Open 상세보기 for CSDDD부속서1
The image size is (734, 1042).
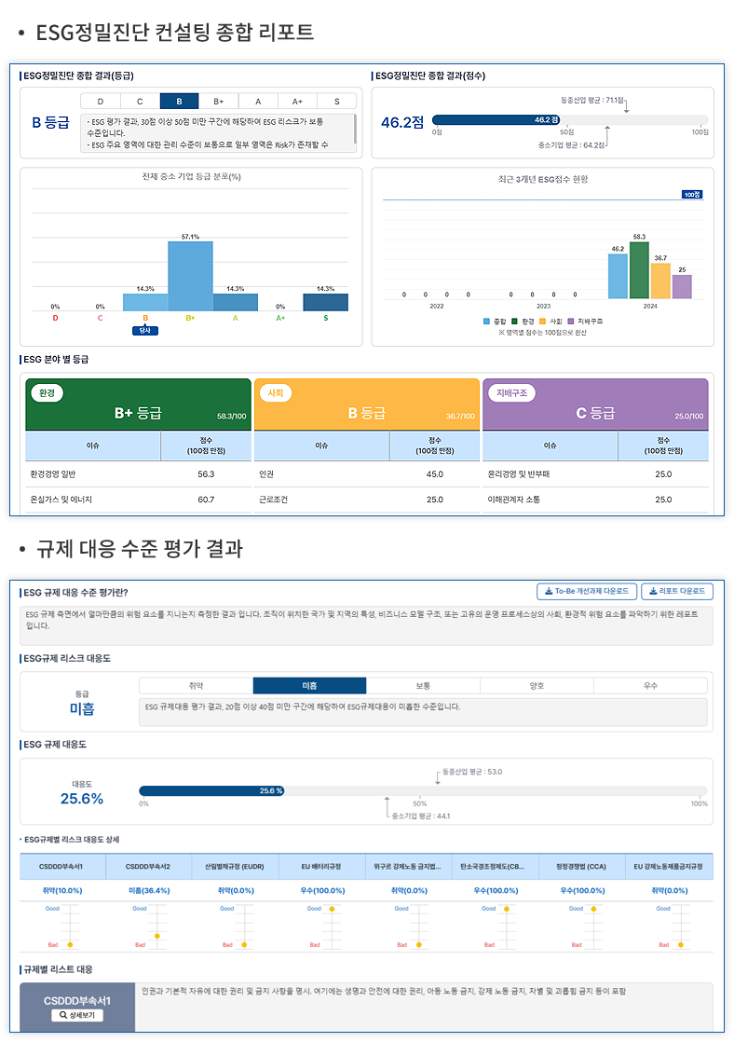coord(77,1015)
